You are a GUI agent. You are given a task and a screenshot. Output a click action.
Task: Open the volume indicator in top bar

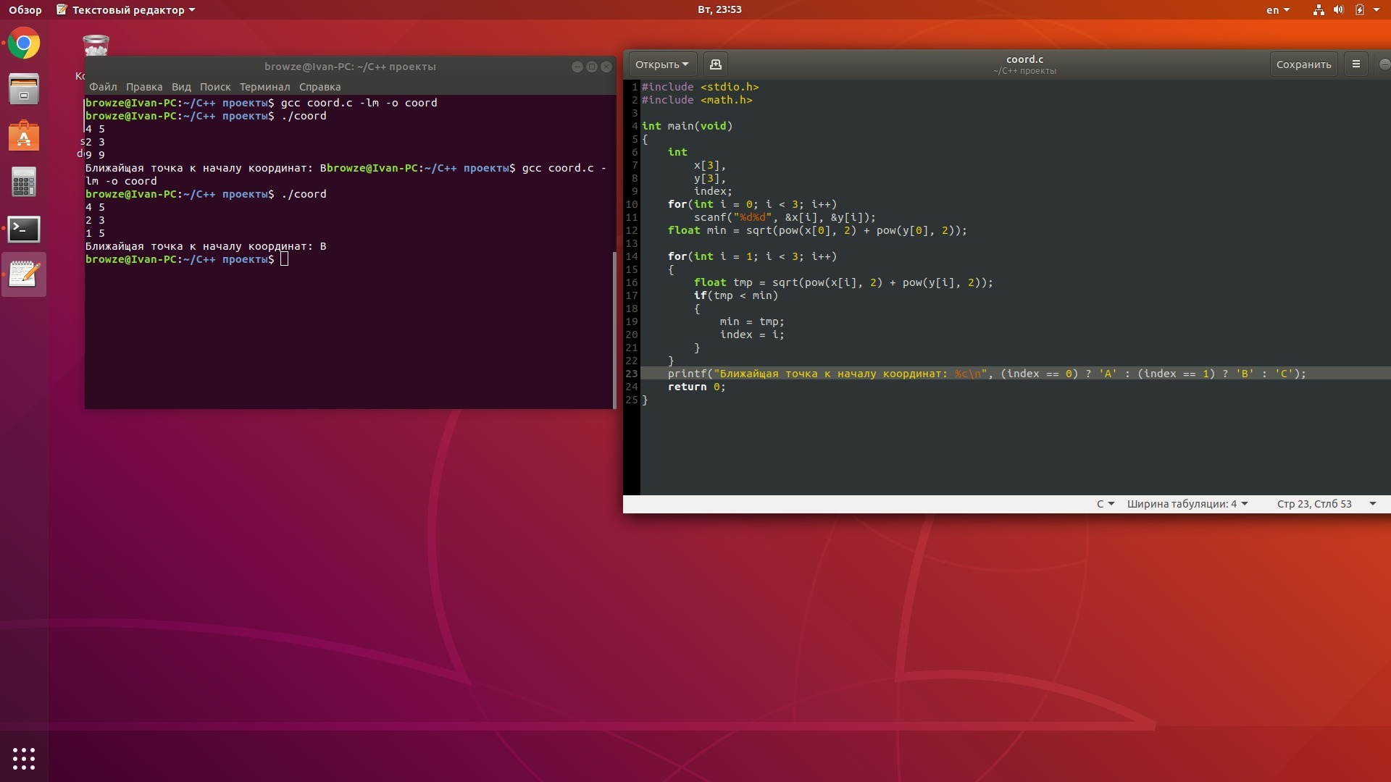(1338, 10)
